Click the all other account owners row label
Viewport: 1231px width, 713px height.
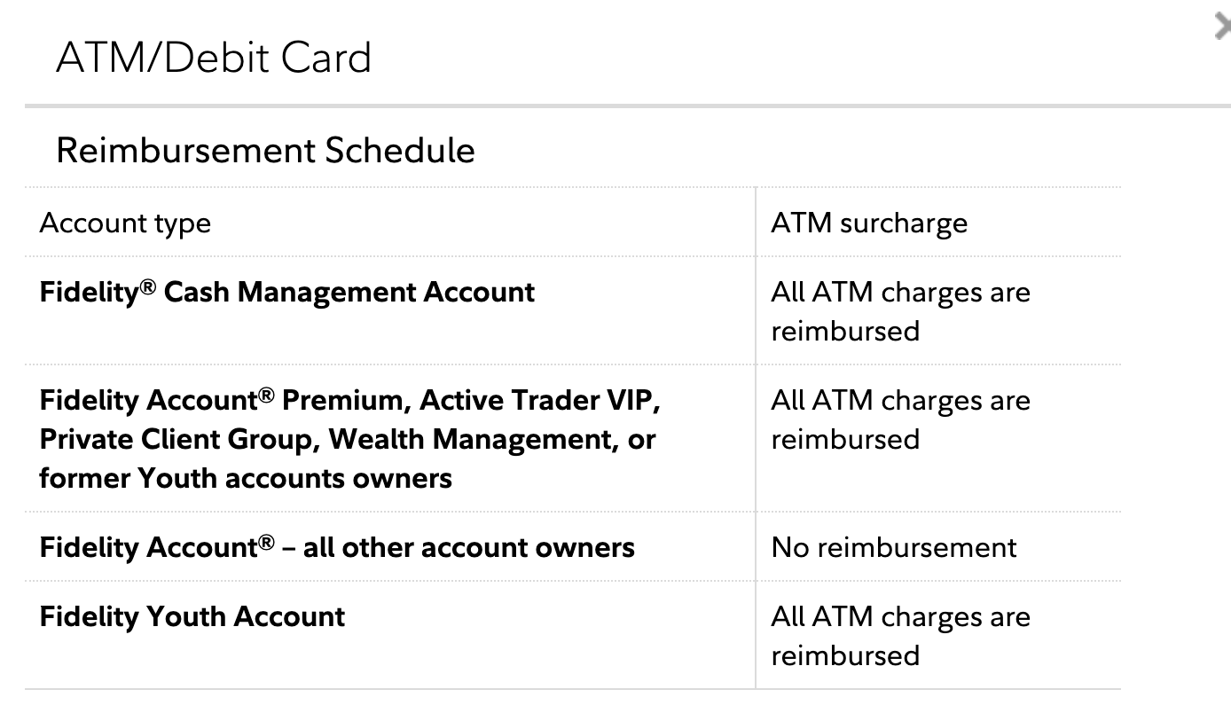click(x=468, y=547)
